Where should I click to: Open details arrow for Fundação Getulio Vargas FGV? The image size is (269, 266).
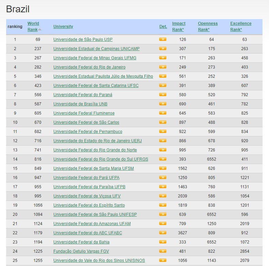click(163, 251)
